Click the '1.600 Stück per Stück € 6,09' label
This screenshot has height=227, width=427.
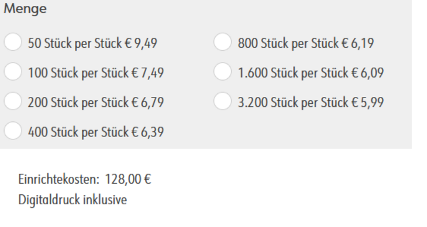click(311, 73)
